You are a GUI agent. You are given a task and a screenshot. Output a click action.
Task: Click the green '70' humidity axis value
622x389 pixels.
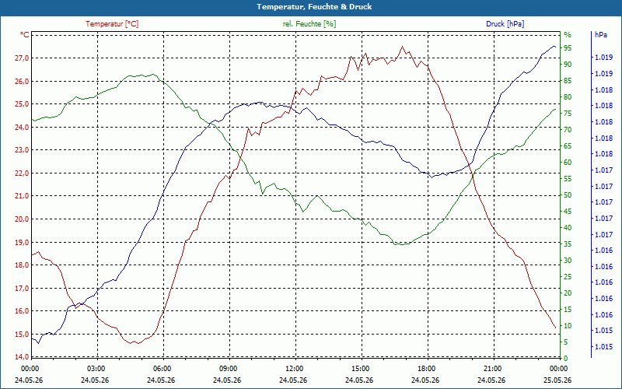[568, 130]
